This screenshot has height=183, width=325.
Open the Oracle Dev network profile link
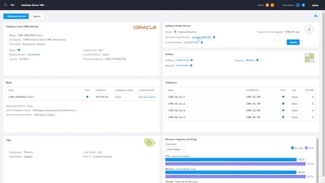coord(182,66)
